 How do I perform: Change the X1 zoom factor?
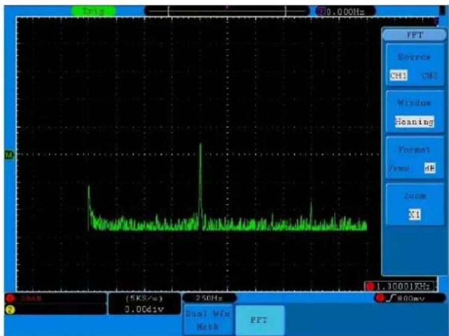pos(415,215)
